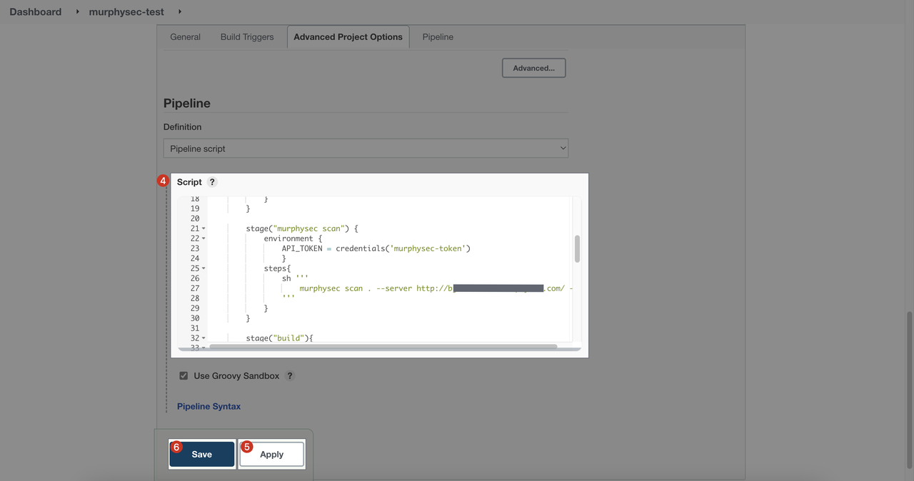Select the Advanced Project Options tab
Viewport: 914px width, 481px height.
(348, 37)
